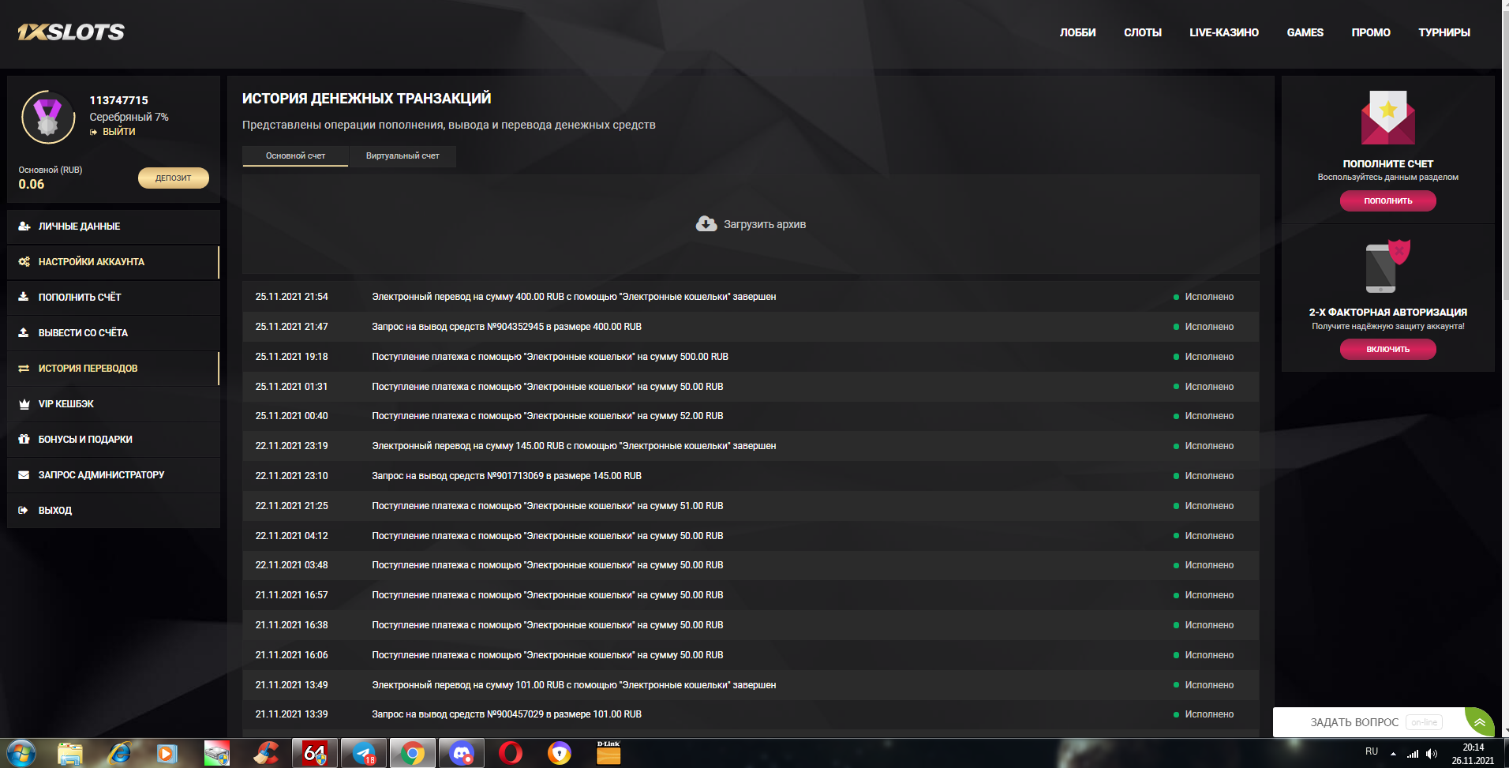The width and height of the screenshot is (1509, 768).
Task: Click Исполнено status for 25.11.2021 19:18 row
Action: (1208, 357)
